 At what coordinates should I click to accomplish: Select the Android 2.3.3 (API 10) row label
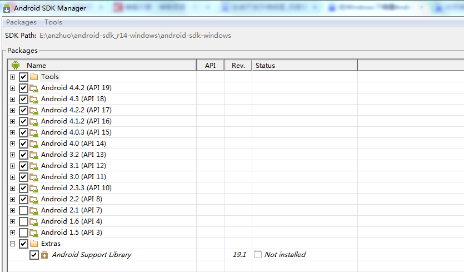point(76,188)
